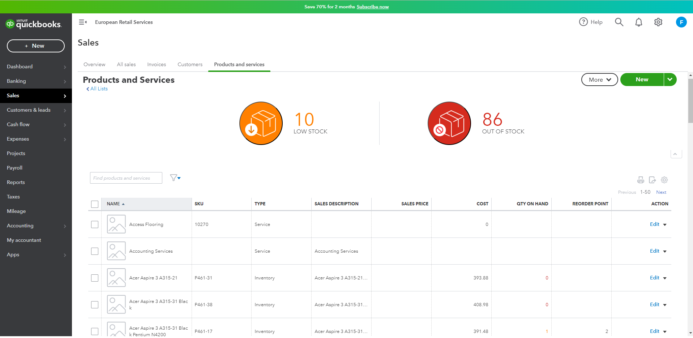693x338 pixels.
Task: Tick the select-all checkbox in header
Action: 95,204
